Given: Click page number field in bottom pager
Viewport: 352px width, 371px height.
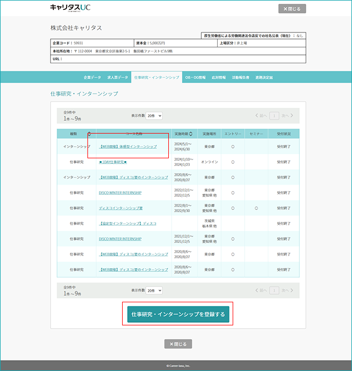Looking at the screenshot, I should 274,290.
